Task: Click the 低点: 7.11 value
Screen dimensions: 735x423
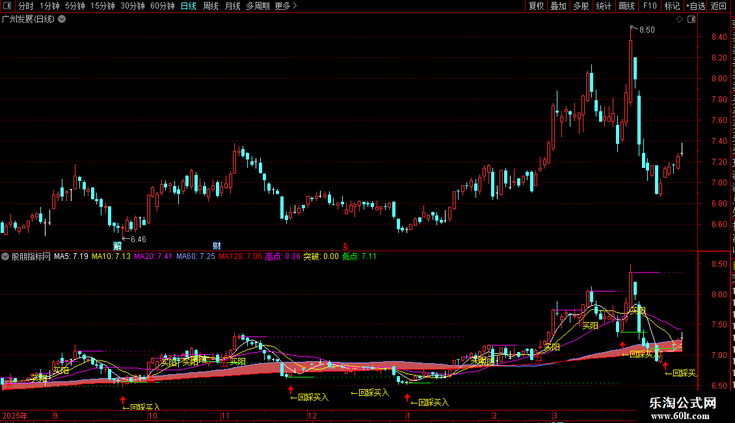Action: (359, 256)
